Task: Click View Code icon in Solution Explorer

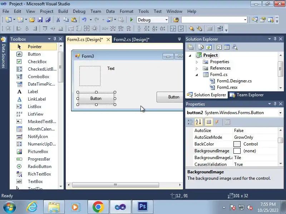Action: coord(219,47)
